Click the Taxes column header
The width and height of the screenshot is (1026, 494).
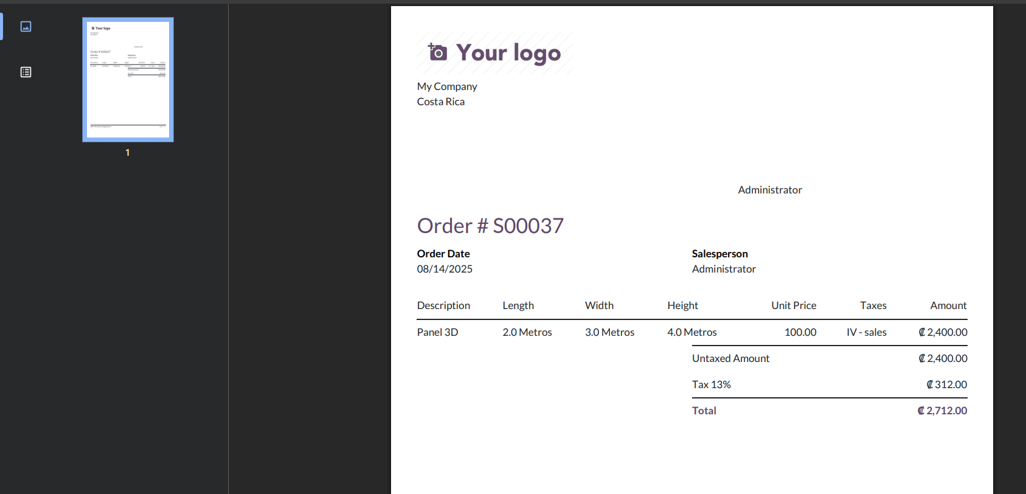pyautogui.click(x=873, y=305)
